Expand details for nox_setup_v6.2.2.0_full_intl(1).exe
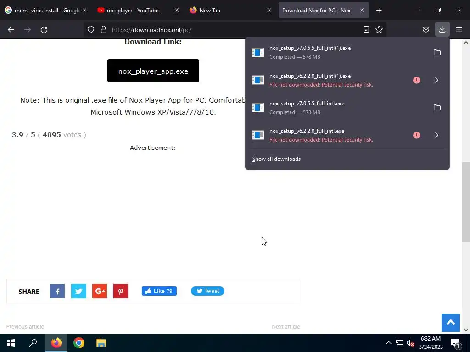The width and height of the screenshot is (470, 352). pyautogui.click(x=437, y=80)
